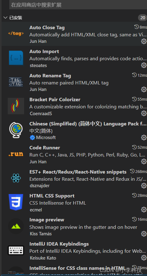The width and height of the screenshot is (147, 276).
Task: Click Jun Han under Auto Rename Tag
Action: (x=38, y=89)
